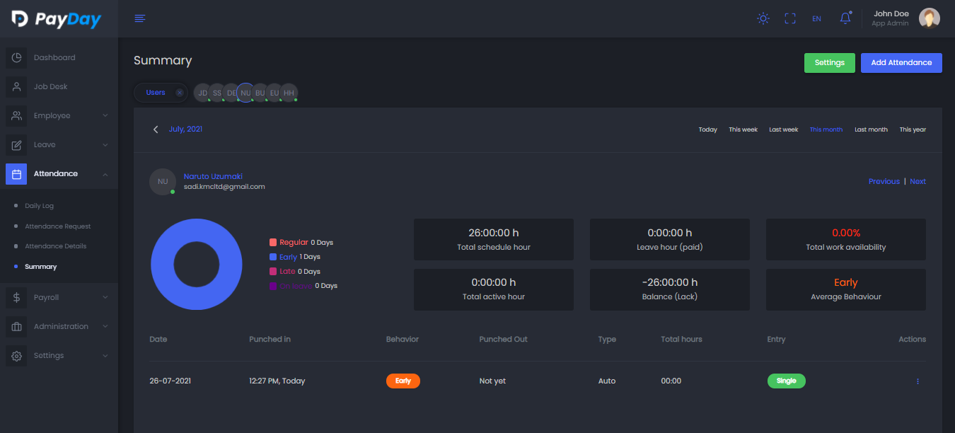Filter by This year
This screenshot has width=955, height=433.
click(913, 130)
